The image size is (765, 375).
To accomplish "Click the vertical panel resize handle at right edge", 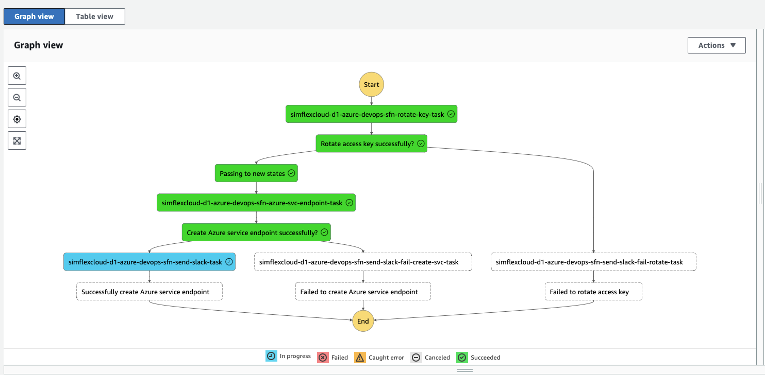I will pyautogui.click(x=760, y=193).
